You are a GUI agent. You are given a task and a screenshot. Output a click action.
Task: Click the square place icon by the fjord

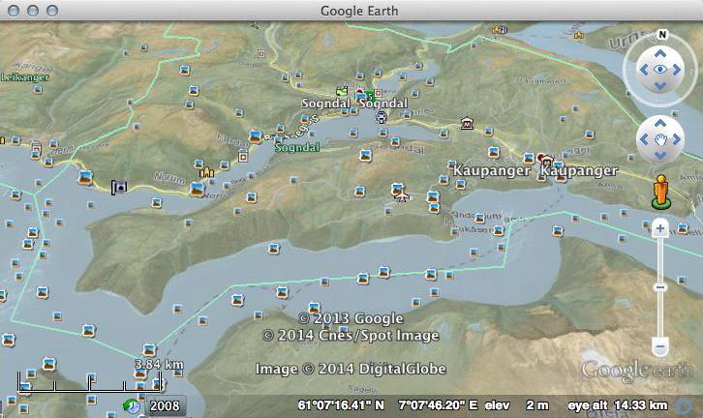click(x=243, y=157)
